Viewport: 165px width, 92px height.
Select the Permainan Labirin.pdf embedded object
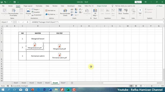pyautogui.click(x=60, y=56)
